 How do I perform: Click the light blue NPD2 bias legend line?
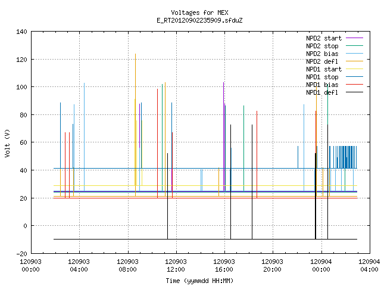point(355,53)
